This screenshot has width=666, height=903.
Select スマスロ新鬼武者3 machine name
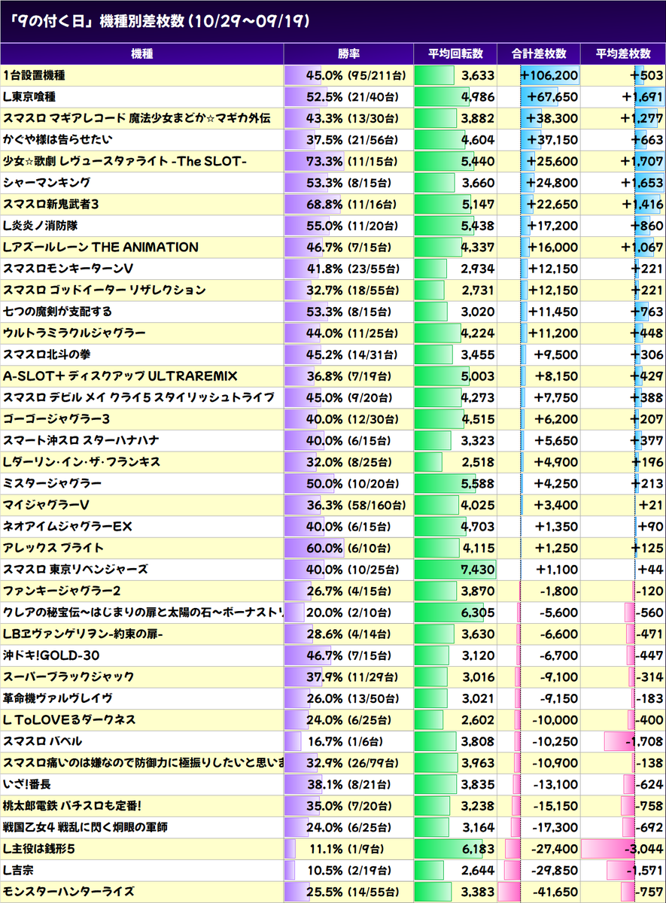coord(51,204)
